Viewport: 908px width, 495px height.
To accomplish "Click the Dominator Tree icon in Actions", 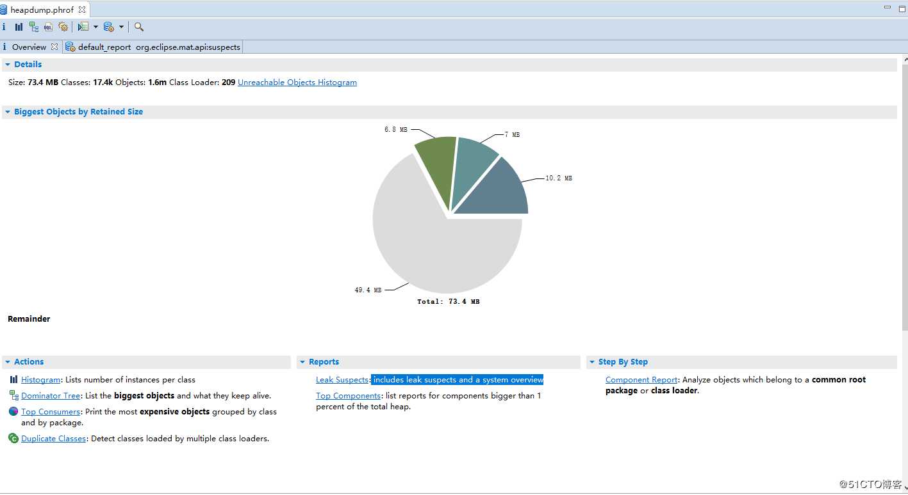I will [13, 395].
